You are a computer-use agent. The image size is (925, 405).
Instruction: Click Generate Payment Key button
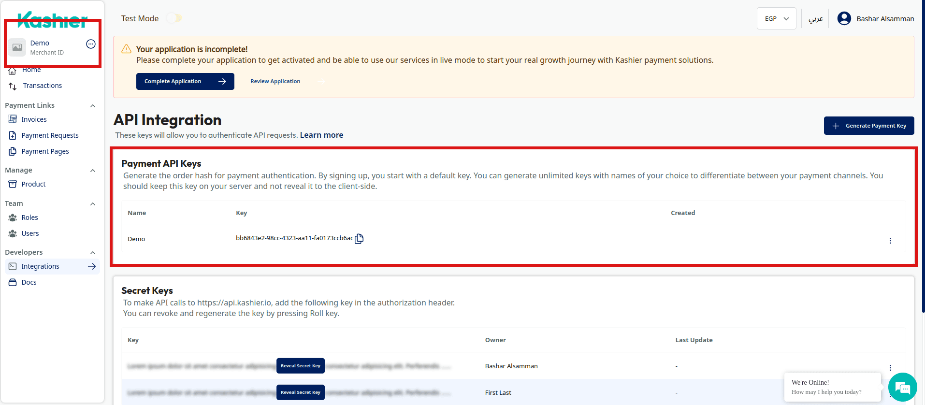click(x=869, y=126)
